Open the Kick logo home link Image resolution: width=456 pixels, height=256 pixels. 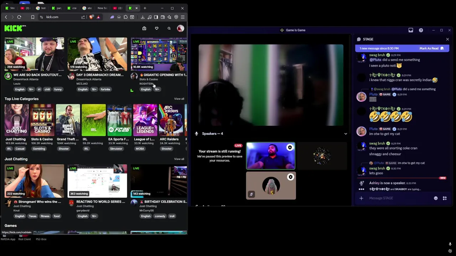pyautogui.click(x=14, y=28)
